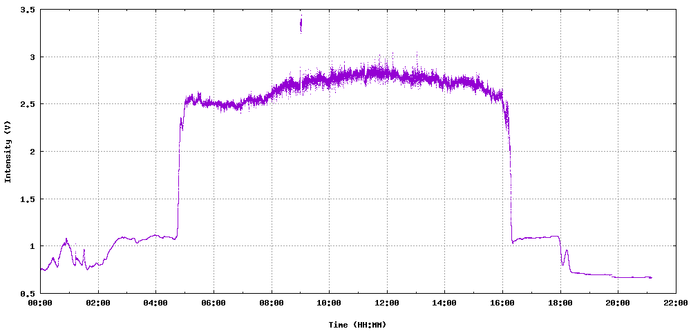Select the 22:00 time tick label
This screenshot has height=331, width=691.
pyautogui.click(x=676, y=303)
